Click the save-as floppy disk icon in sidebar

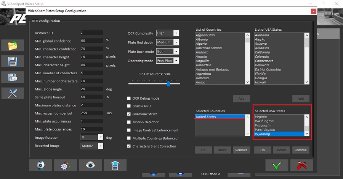click(x=13, y=77)
